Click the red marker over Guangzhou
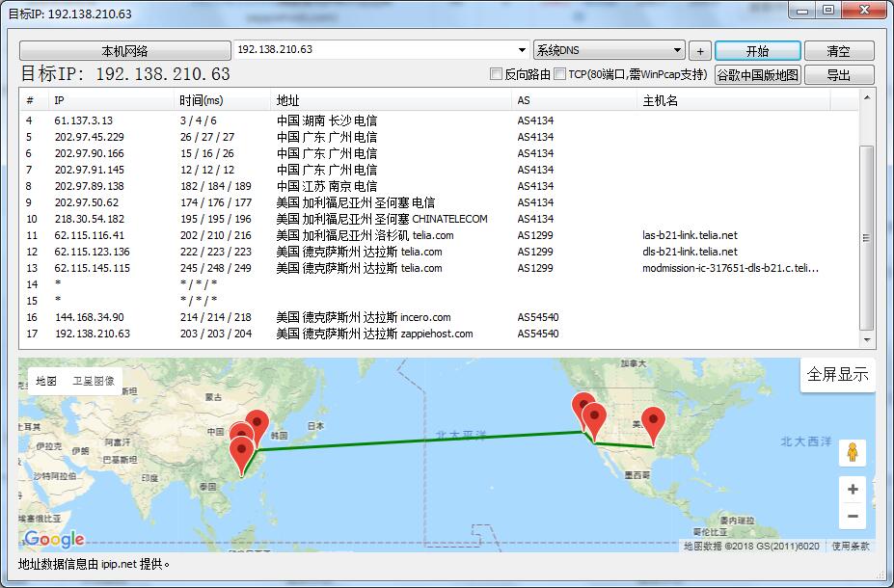The height and width of the screenshot is (588, 894). tap(243, 446)
